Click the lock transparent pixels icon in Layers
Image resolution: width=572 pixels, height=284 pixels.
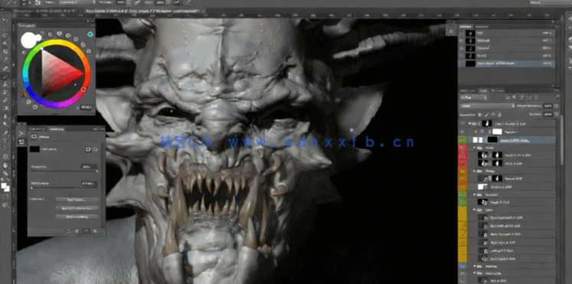click(x=480, y=115)
